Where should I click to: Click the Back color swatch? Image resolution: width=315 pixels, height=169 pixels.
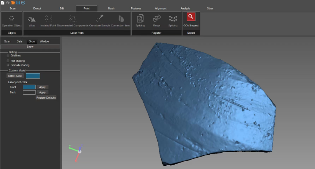29,92
